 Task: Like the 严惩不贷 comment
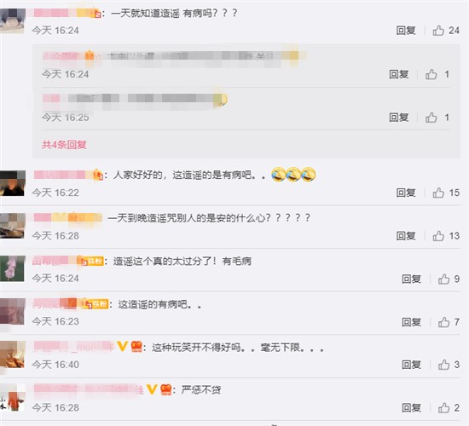coord(443,408)
